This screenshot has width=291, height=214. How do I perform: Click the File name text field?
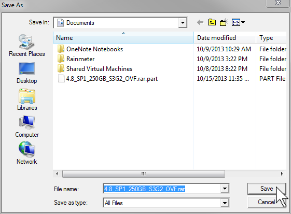pos(162,189)
